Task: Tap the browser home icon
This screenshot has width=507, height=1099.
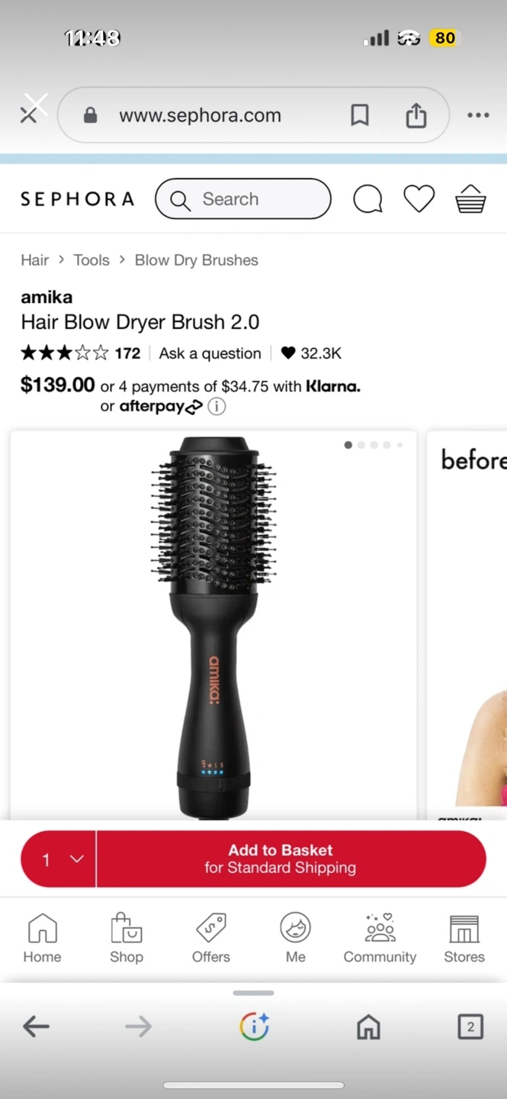Action: 368,1026
